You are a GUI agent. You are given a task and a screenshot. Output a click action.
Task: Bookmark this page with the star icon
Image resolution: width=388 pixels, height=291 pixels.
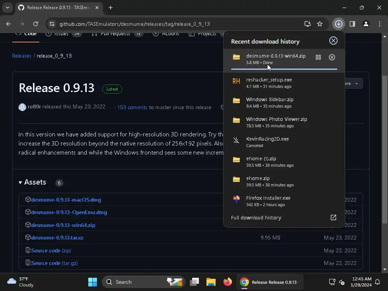coord(320,24)
